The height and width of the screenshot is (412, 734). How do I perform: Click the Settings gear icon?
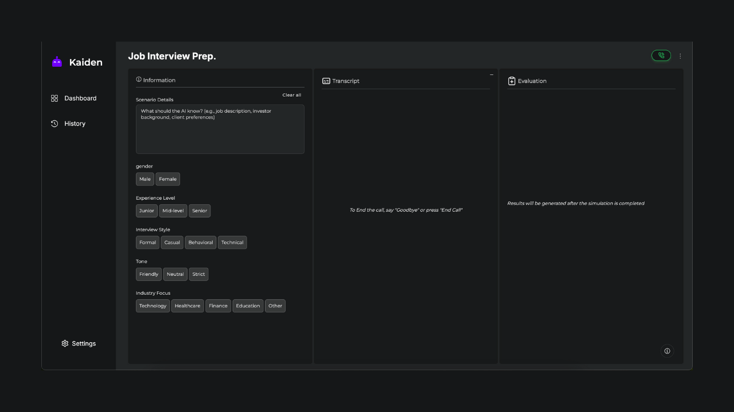[x=65, y=343]
